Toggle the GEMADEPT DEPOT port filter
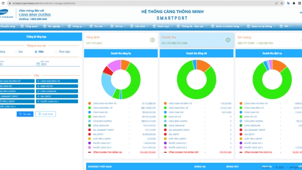This screenshot has width=302, height=170. [x=17, y=96]
